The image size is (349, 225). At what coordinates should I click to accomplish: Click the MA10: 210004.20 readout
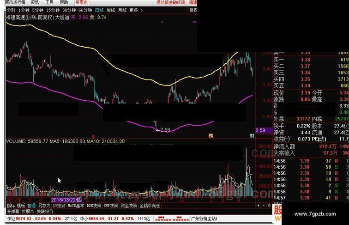click(106, 141)
